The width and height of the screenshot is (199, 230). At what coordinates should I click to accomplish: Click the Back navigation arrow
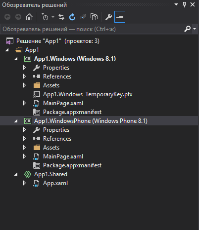7,17
